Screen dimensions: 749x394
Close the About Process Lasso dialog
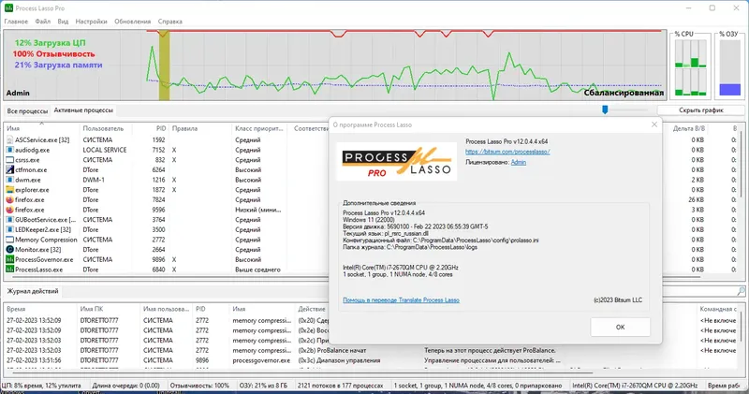[x=654, y=124]
